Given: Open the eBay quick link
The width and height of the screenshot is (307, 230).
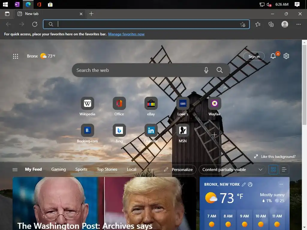Looking at the screenshot, I should click(x=151, y=106).
